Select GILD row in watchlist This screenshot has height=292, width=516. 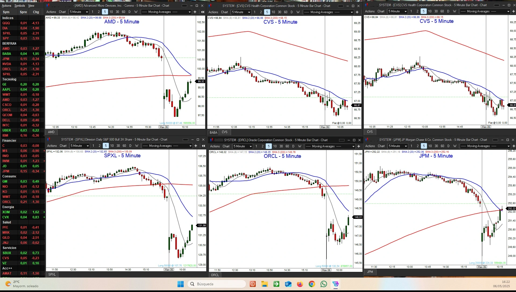click(22, 238)
